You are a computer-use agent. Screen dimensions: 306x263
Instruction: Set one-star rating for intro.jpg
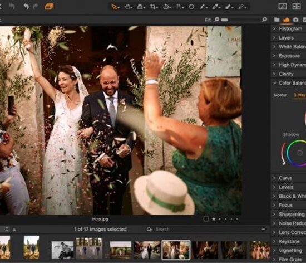pyautogui.click(x=214, y=219)
